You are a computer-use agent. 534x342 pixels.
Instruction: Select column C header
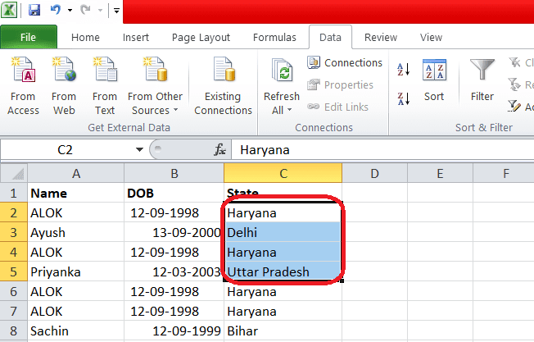click(x=283, y=174)
